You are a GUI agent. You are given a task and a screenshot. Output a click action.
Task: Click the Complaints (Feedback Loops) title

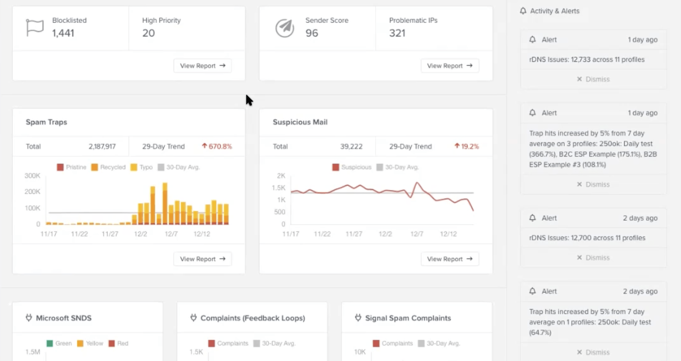pyautogui.click(x=253, y=318)
